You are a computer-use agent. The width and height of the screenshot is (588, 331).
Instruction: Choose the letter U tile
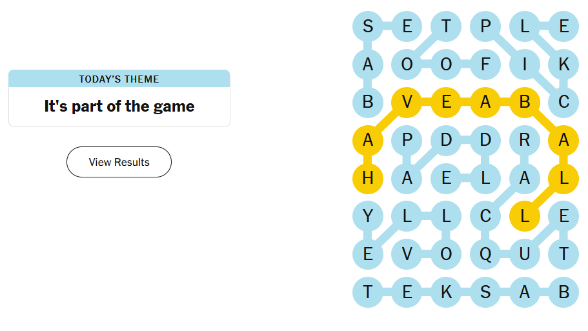pos(524,254)
